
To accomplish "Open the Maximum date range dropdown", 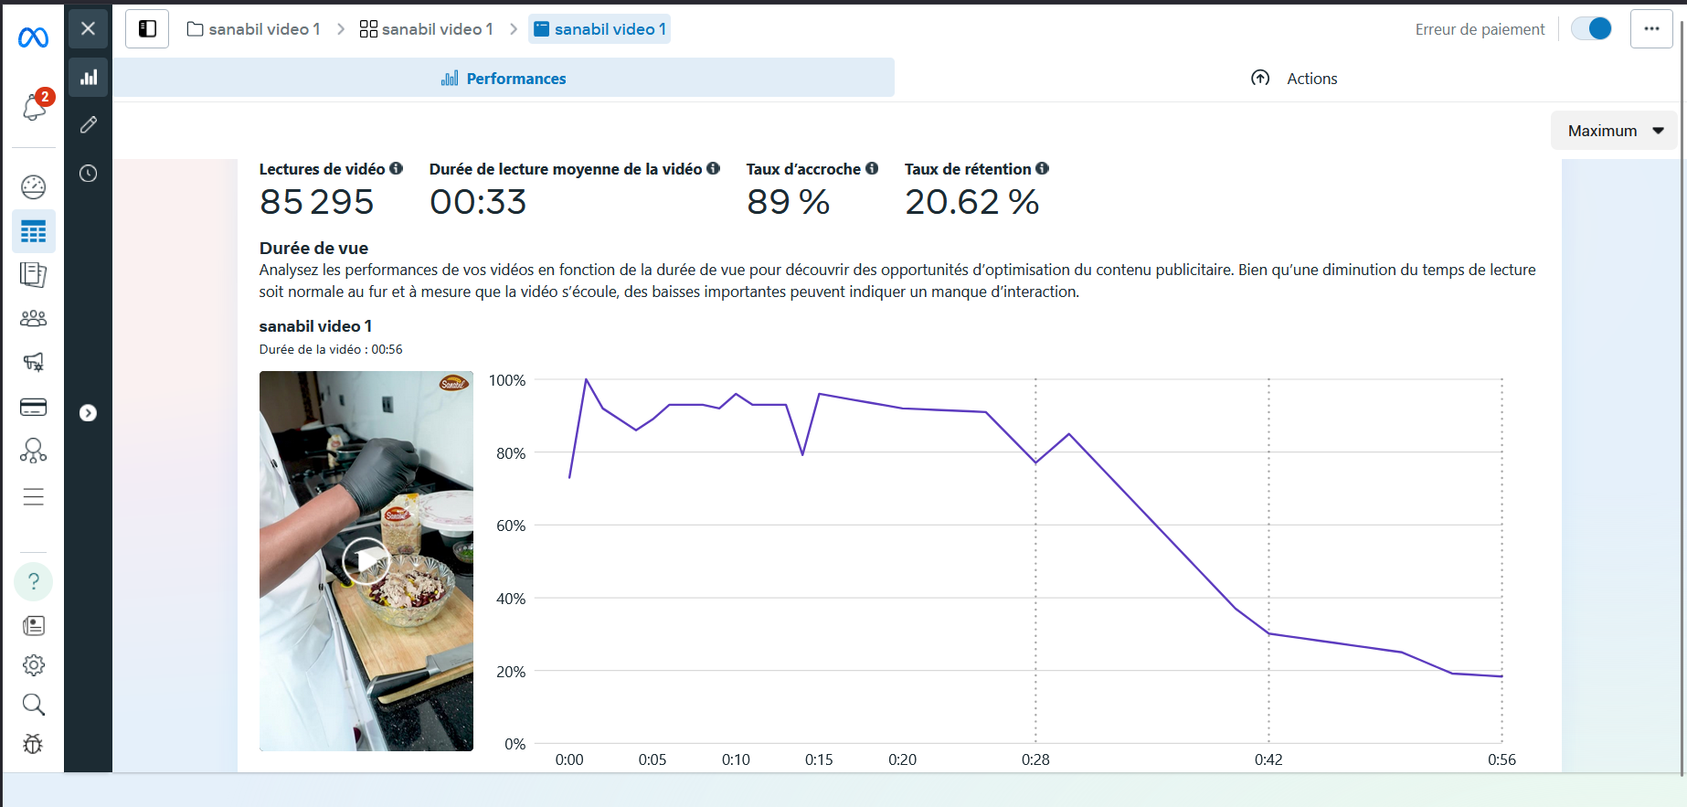I will (1614, 131).
